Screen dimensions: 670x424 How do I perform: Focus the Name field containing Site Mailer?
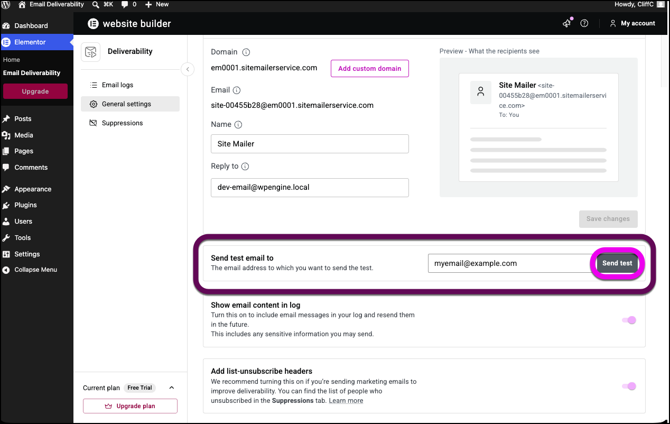point(310,144)
